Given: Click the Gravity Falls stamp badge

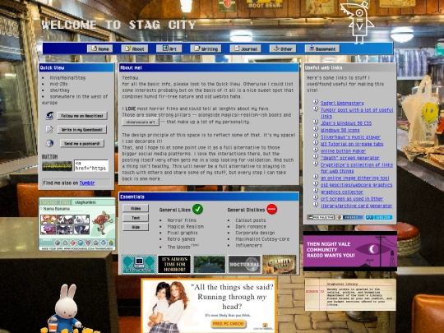Looking at the screenshot, I should [x=280, y=264].
